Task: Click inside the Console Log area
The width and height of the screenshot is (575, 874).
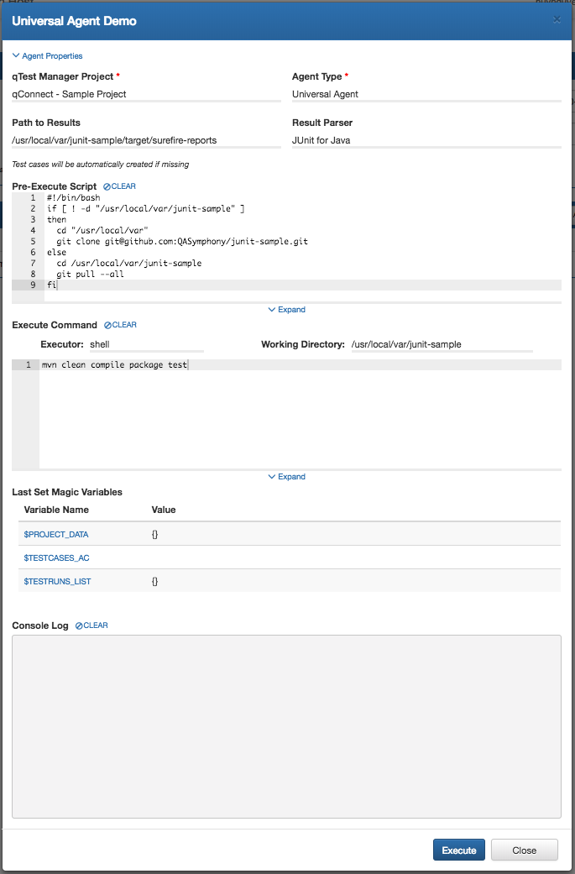Action: coord(286,726)
